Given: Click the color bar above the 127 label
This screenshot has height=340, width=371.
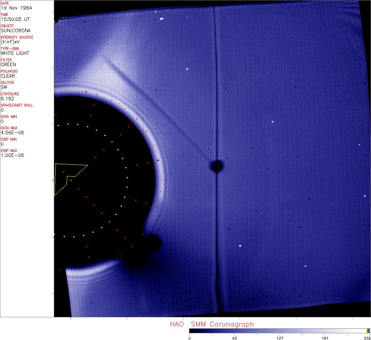Looking at the screenshot, I should (x=280, y=330).
